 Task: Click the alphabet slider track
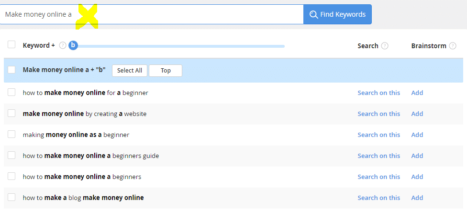(x=180, y=46)
